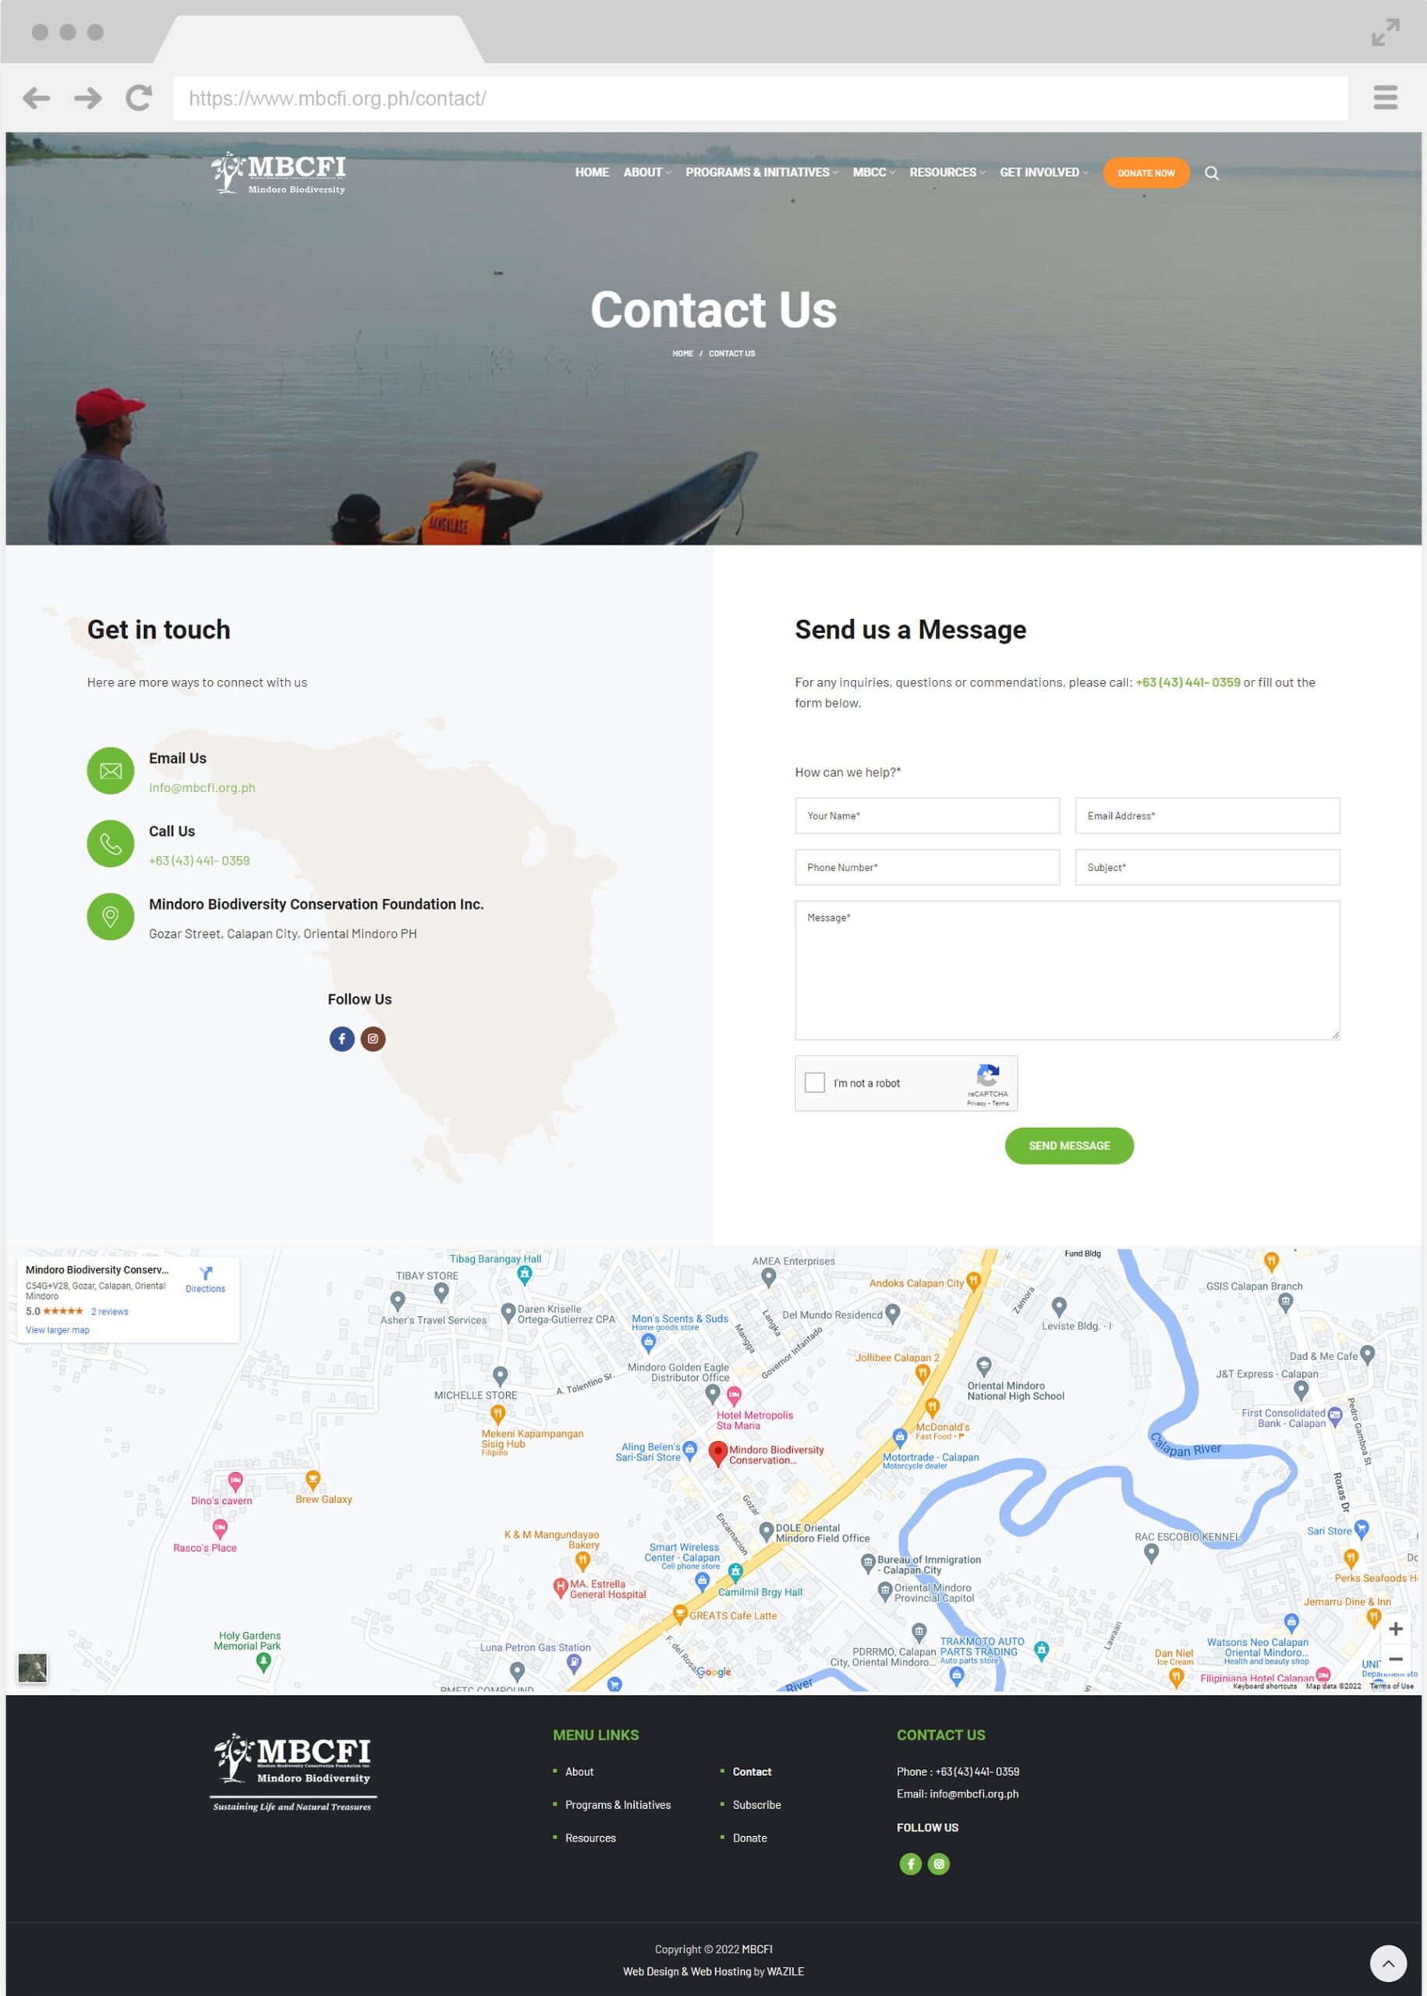Click the map zoom out minus icon
The height and width of the screenshot is (1996, 1427).
point(1394,1658)
